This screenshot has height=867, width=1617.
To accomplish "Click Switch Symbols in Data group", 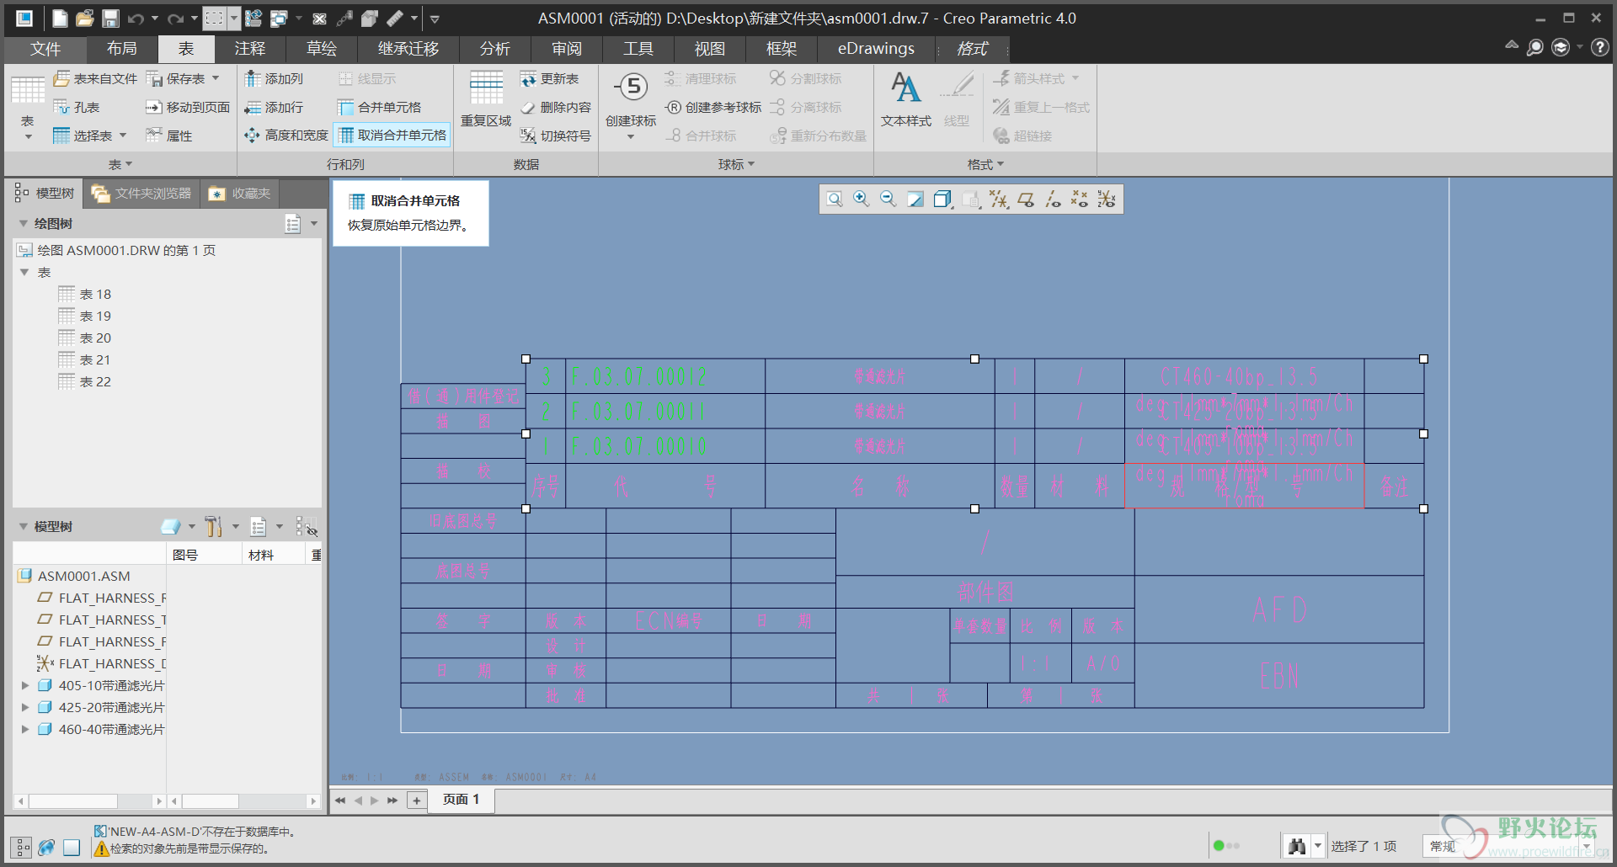I will click(x=556, y=136).
